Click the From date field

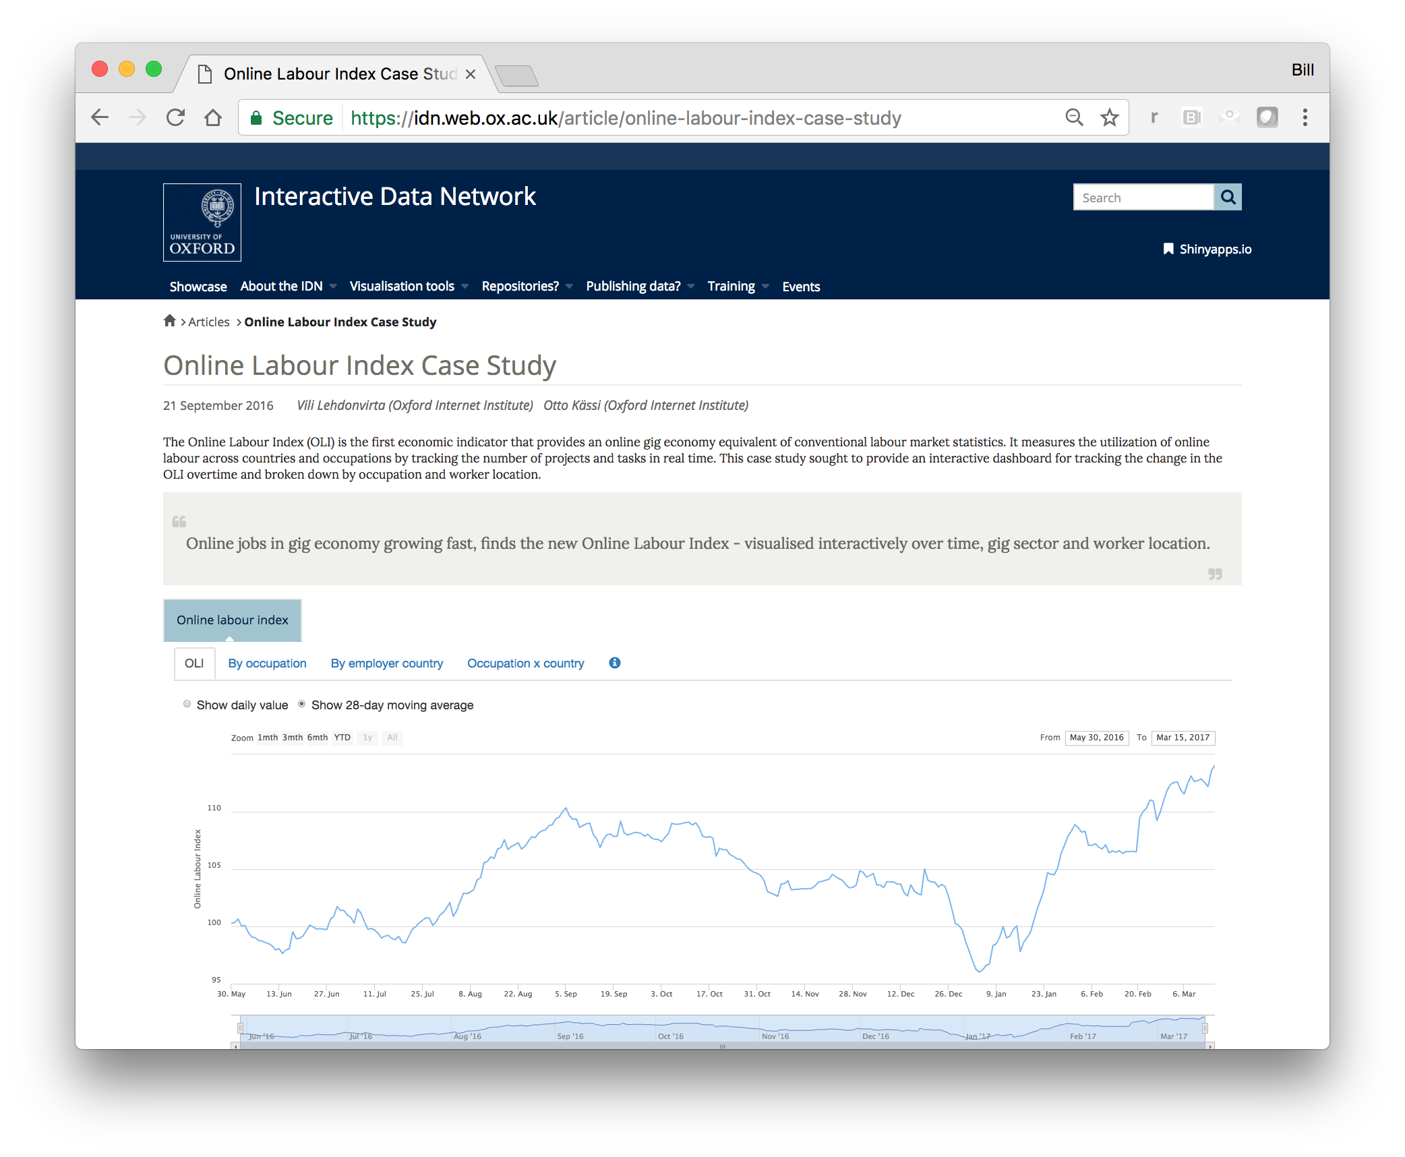(x=1096, y=738)
